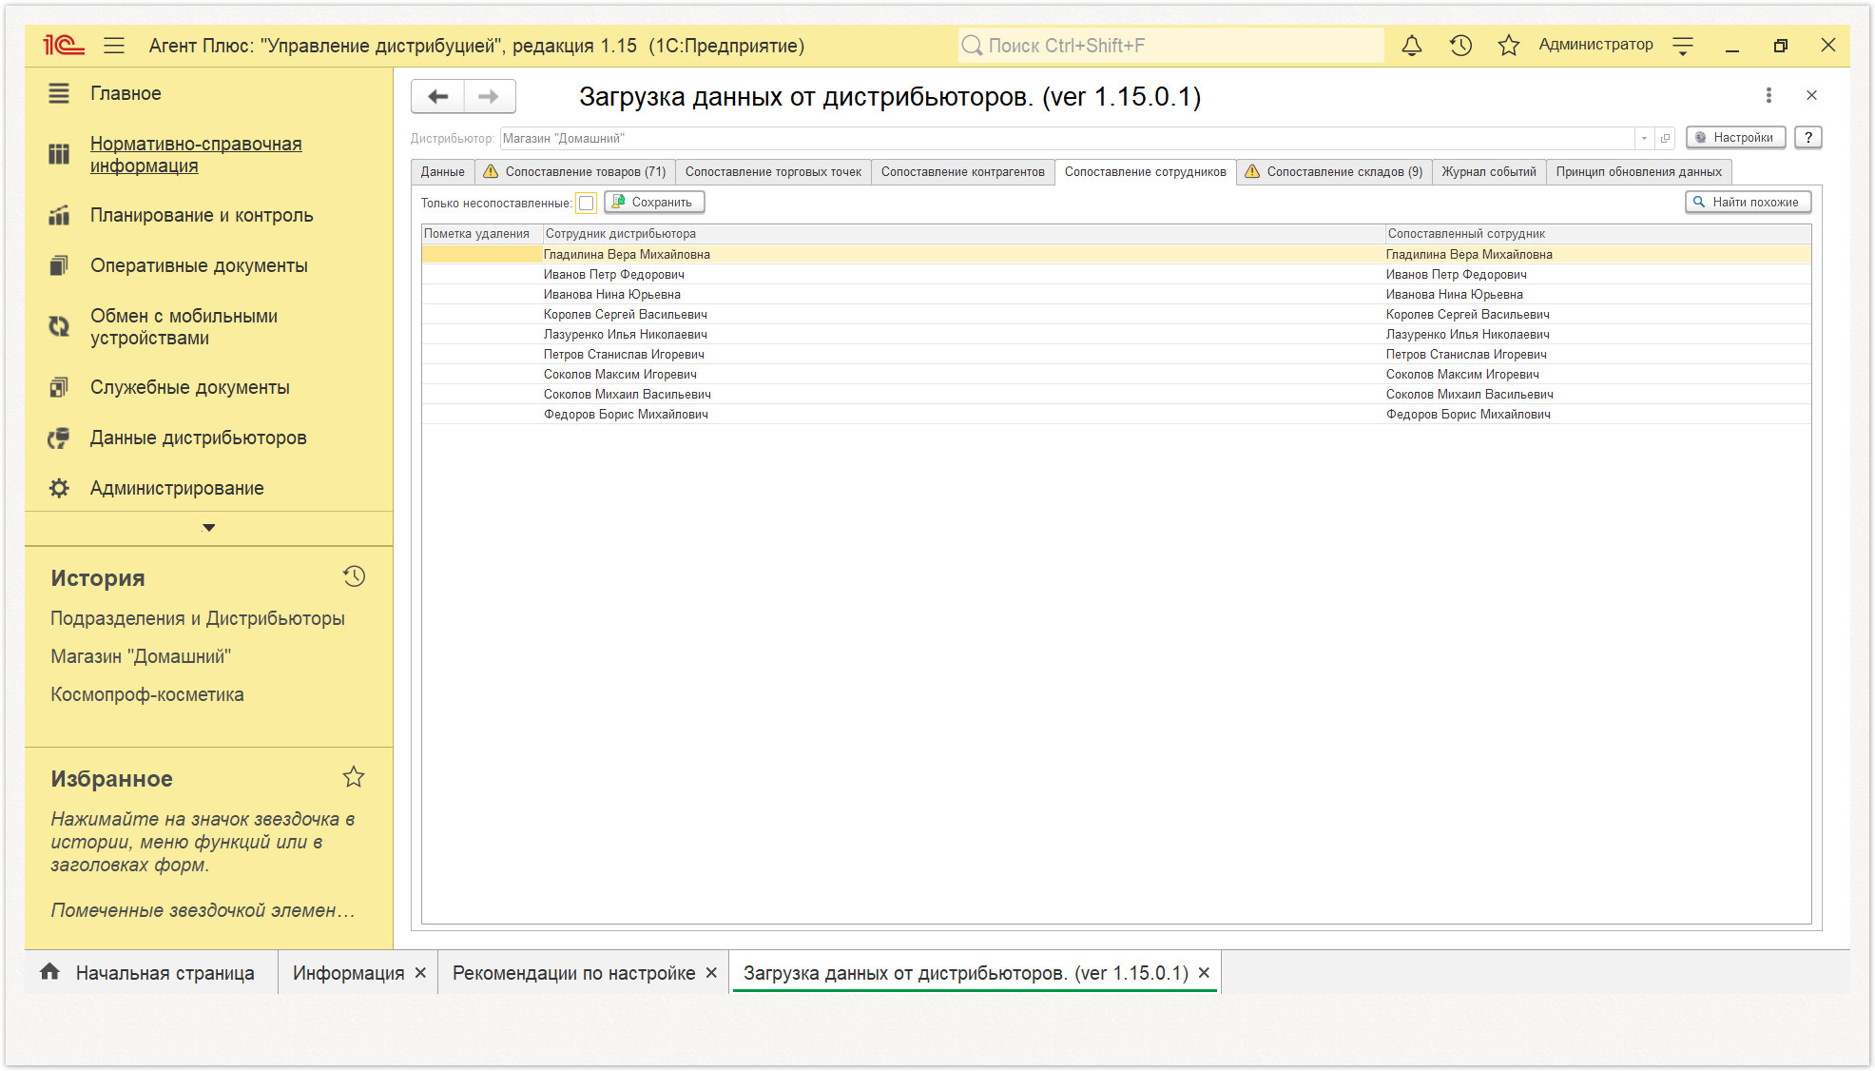Click the Главное section icon
The height and width of the screenshot is (1071, 1875).
pyautogui.click(x=59, y=93)
